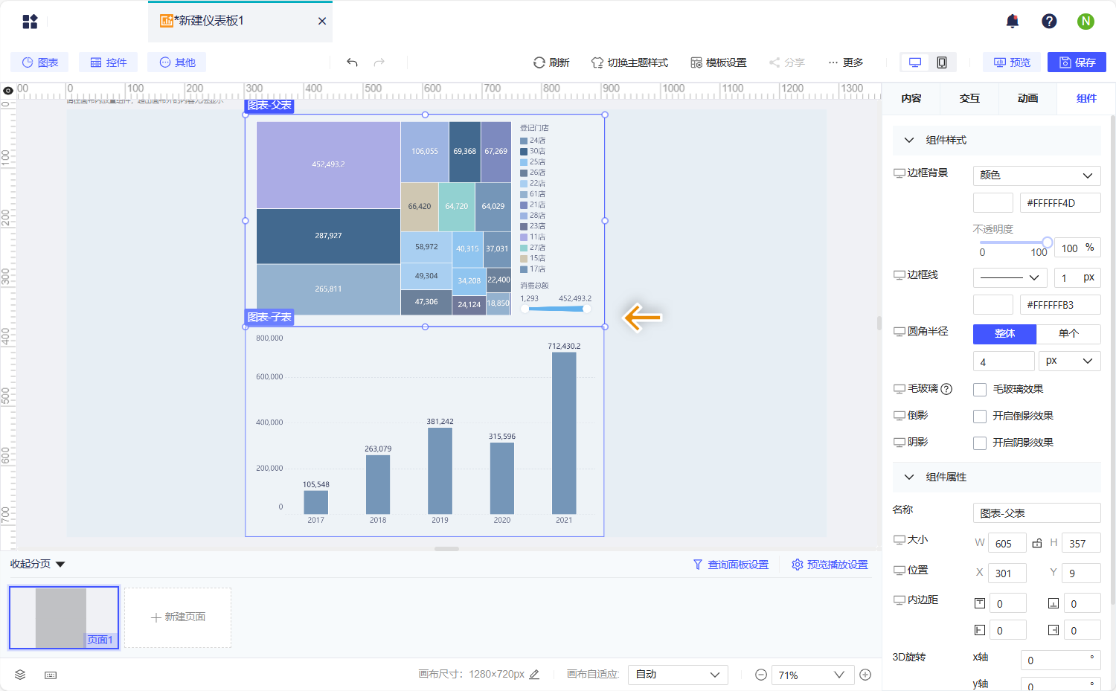Click the width W input field
1116x691 pixels.
(x=1007, y=544)
